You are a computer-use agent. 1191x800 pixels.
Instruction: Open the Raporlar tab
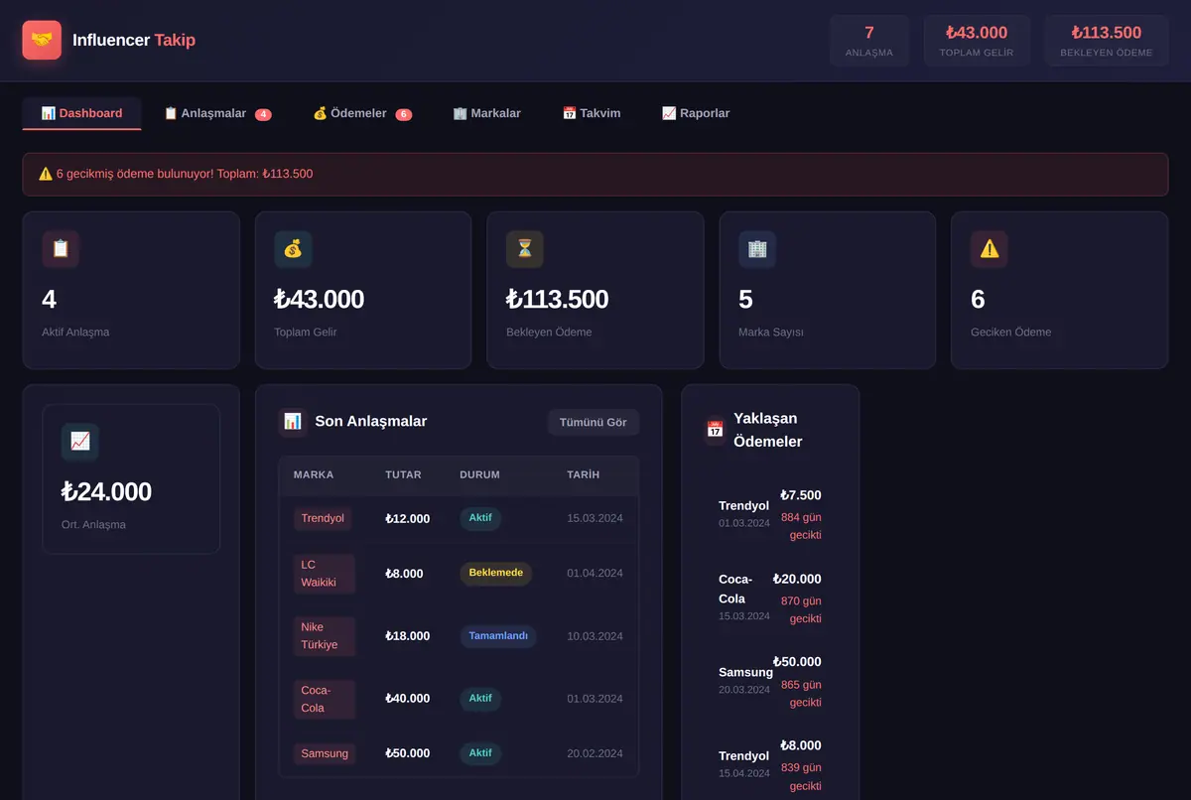tap(696, 113)
